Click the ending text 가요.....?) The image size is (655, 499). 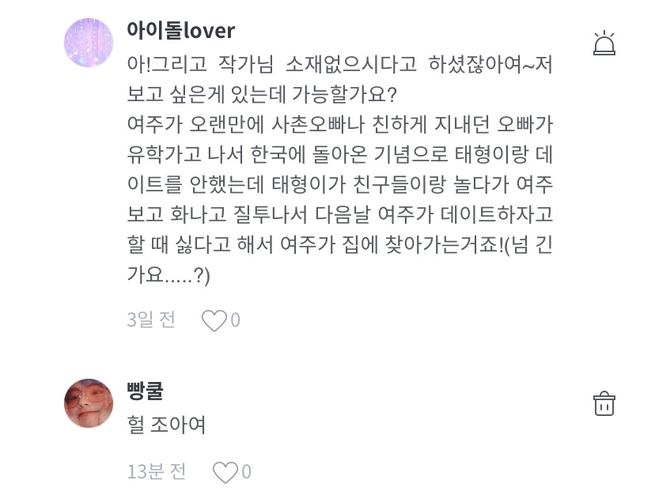168,276
